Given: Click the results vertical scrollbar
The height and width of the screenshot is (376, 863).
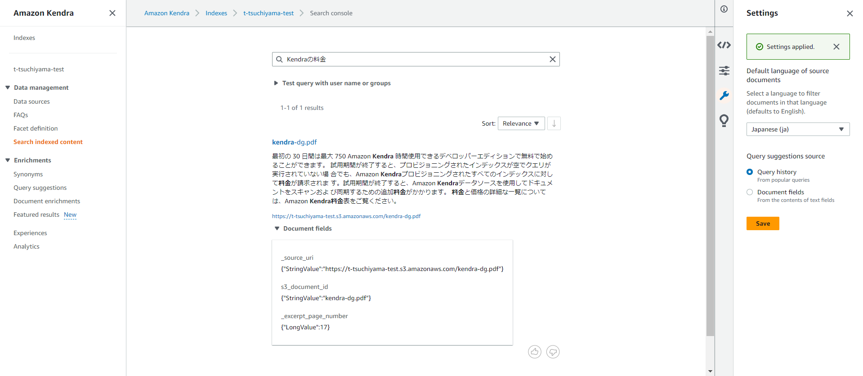Looking at the screenshot, I should tap(710, 186).
